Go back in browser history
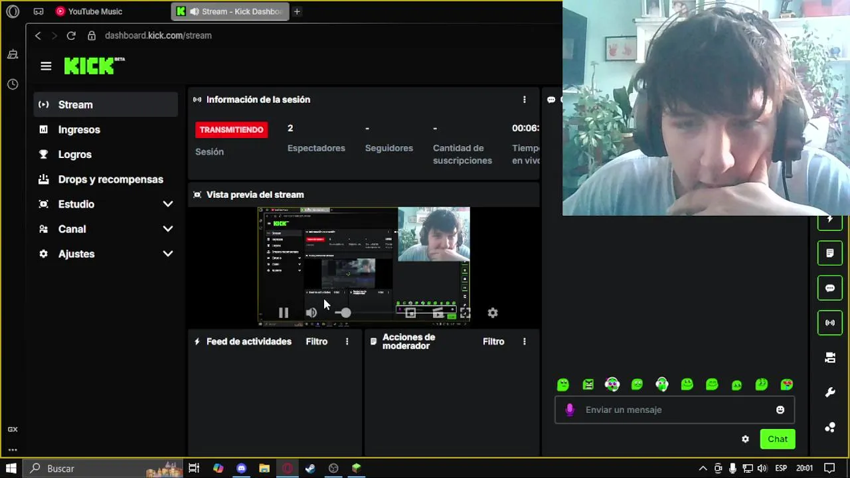This screenshot has height=478, width=850. tap(38, 35)
